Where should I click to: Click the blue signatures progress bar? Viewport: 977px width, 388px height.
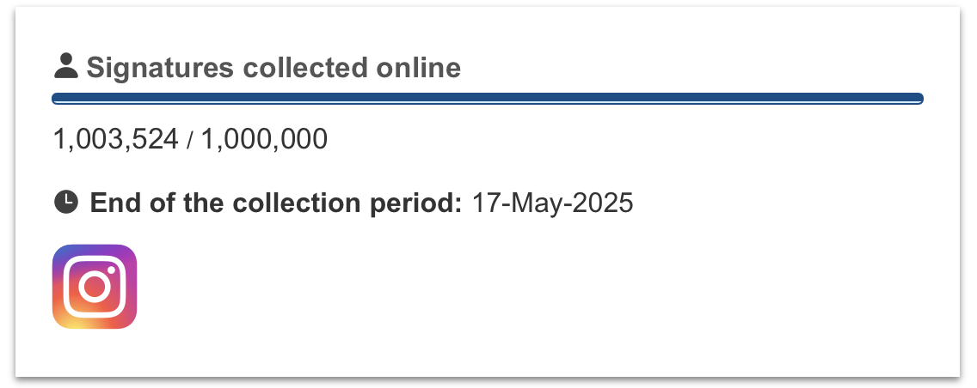click(x=488, y=98)
